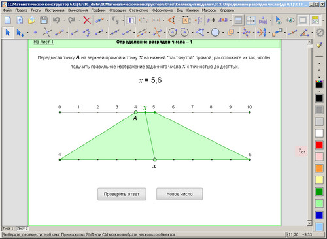Click the undo arrow icon
327x239 pixels.
click(x=56, y=20)
